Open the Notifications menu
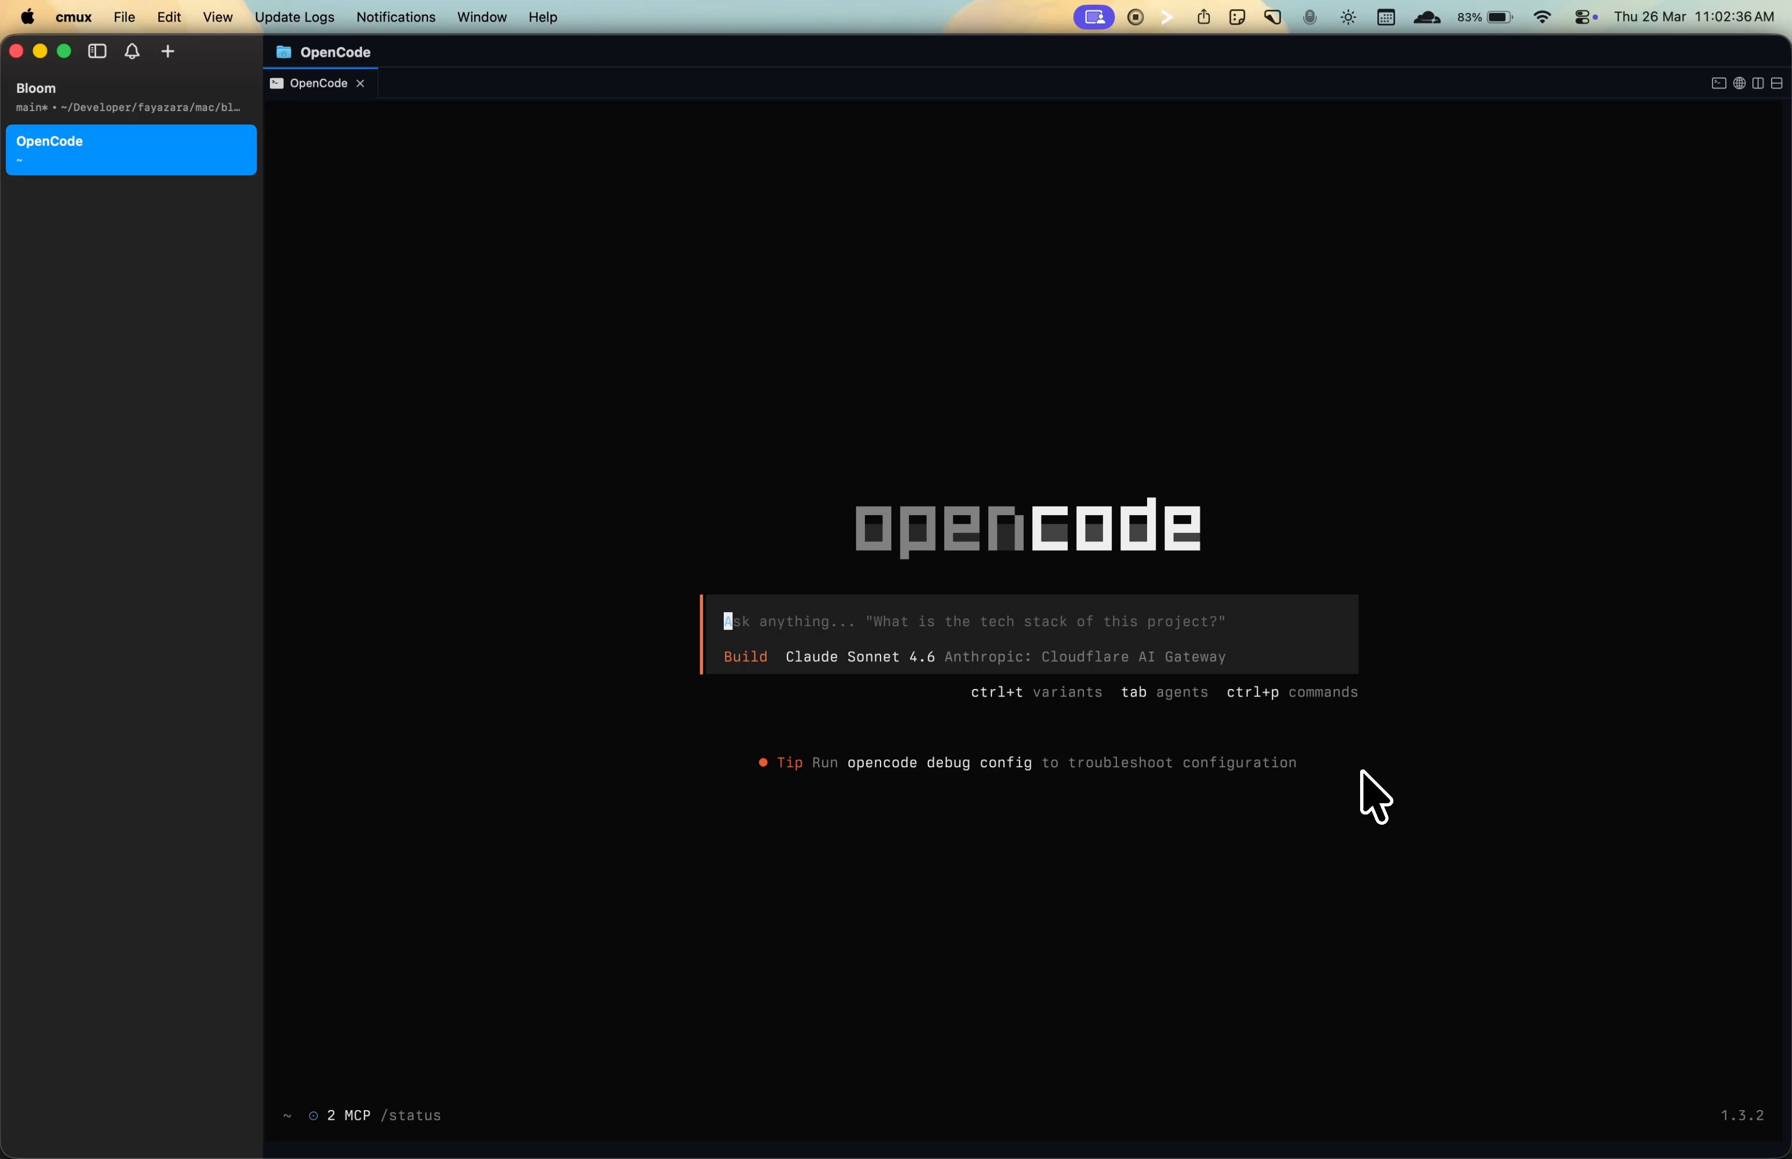Screen dimensions: 1792x1159 [x=396, y=17]
